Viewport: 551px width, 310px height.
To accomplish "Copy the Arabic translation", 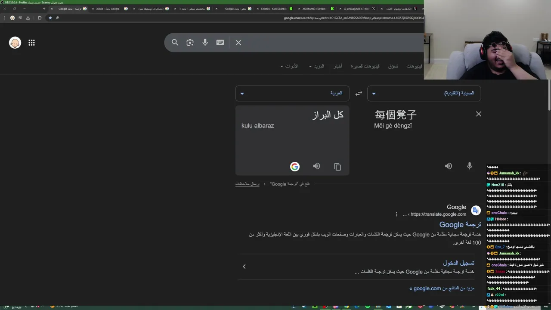I will (x=337, y=167).
